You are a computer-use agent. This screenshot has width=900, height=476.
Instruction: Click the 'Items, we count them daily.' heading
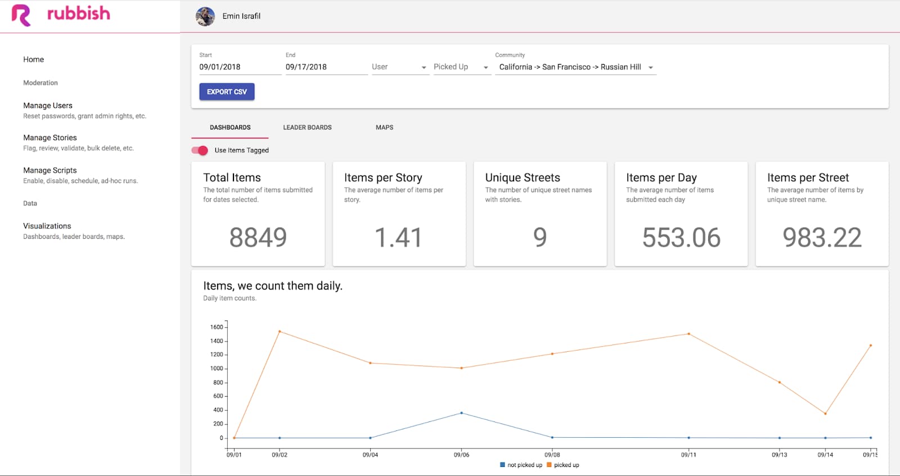pyautogui.click(x=273, y=285)
